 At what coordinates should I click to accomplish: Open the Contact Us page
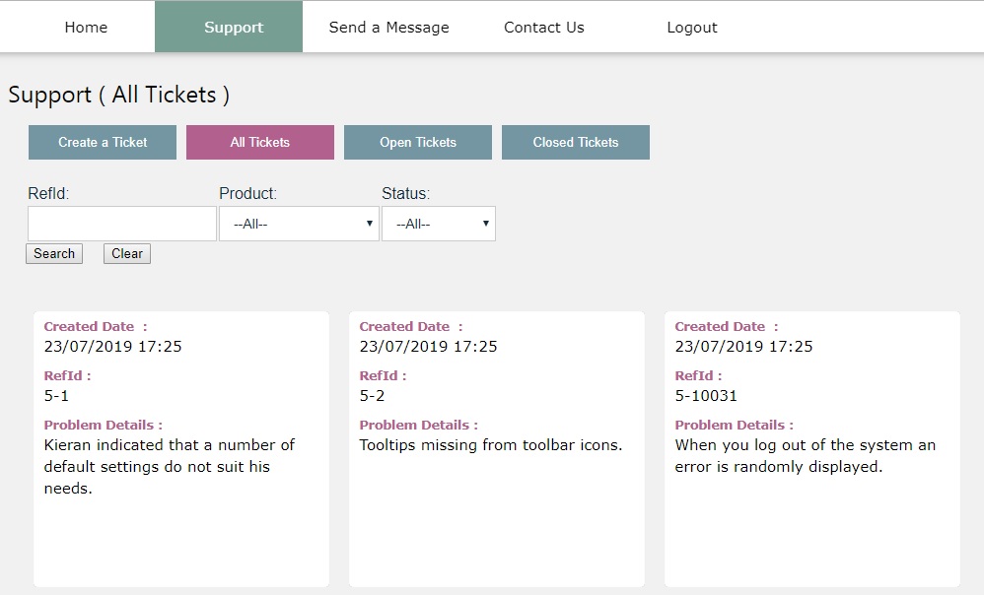click(544, 27)
